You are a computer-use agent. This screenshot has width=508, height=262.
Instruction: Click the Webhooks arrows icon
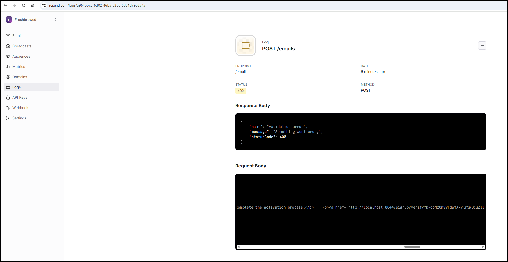coord(8,108)
